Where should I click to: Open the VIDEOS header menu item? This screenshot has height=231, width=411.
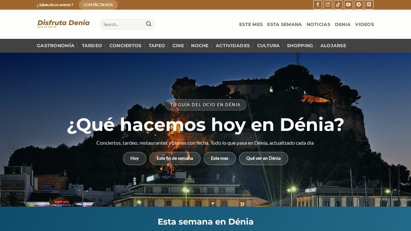pos(364,24)
